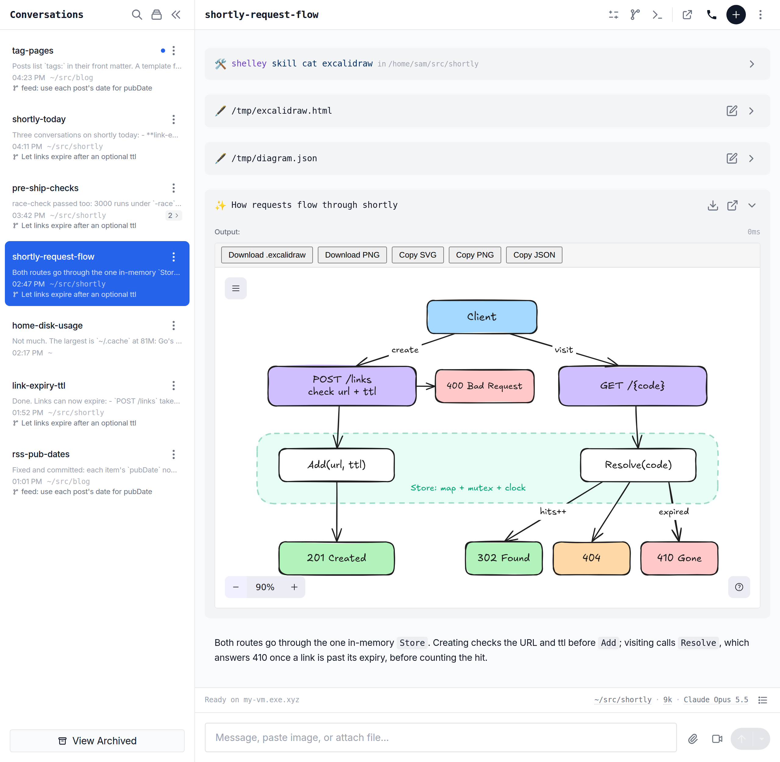780x762 pixels.
Task: Open conversation search magnifier icon
Action: click(137, 15)
